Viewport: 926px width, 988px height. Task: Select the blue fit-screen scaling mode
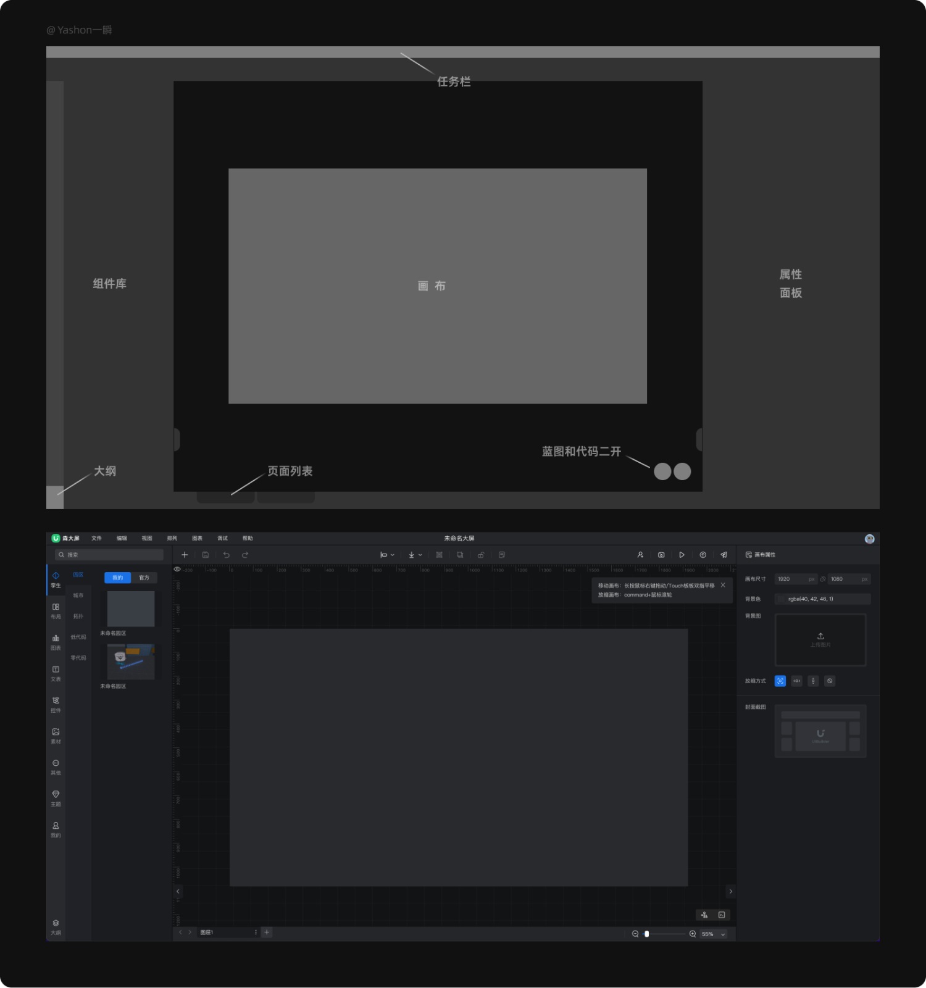[x=780, y=681]
